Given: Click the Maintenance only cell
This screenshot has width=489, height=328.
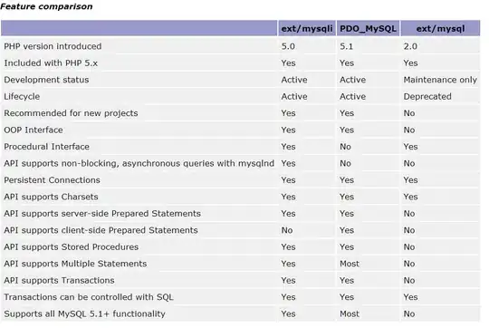Looking at the screenshot, I should [x=440, y=80].
